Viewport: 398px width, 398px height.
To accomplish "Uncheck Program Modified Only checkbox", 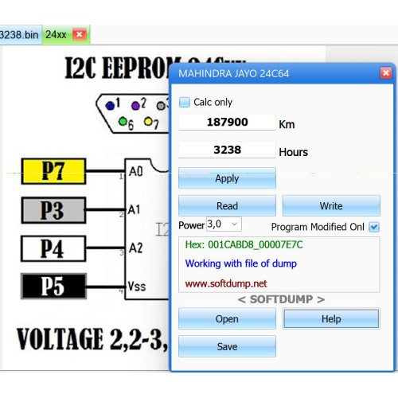I will [x=374, y=227].
